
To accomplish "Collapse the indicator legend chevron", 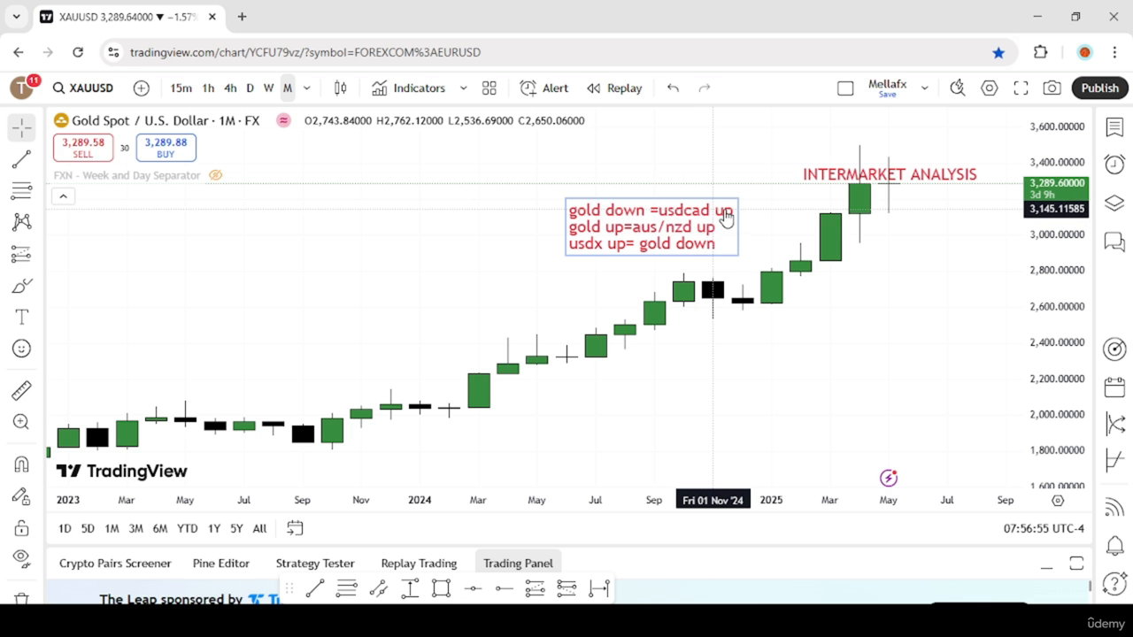I will (63, 196).
